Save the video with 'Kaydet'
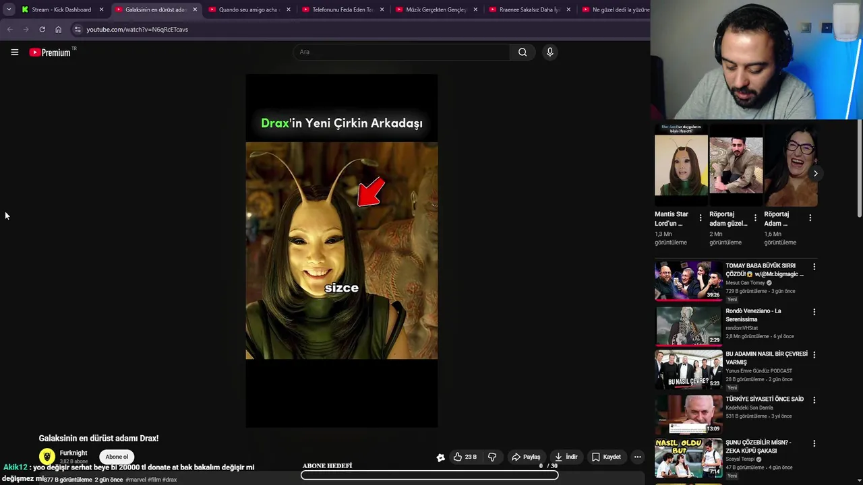863x485 pixels. tap(606, 457)
